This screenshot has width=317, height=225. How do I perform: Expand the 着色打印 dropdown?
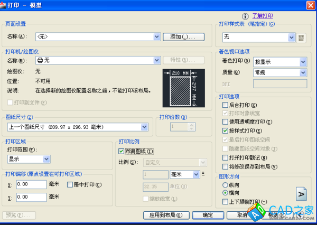tap(303, 62)
